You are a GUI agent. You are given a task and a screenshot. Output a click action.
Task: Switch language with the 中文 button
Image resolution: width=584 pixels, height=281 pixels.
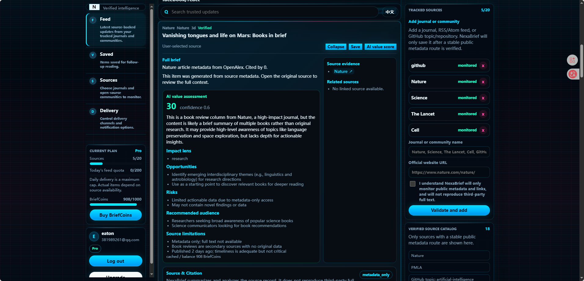[390, 12]
